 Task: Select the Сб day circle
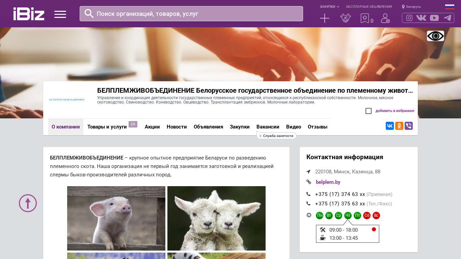367,215
